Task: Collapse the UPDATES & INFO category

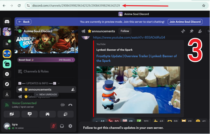Action: pyautogui.click(x=39, y=83)
